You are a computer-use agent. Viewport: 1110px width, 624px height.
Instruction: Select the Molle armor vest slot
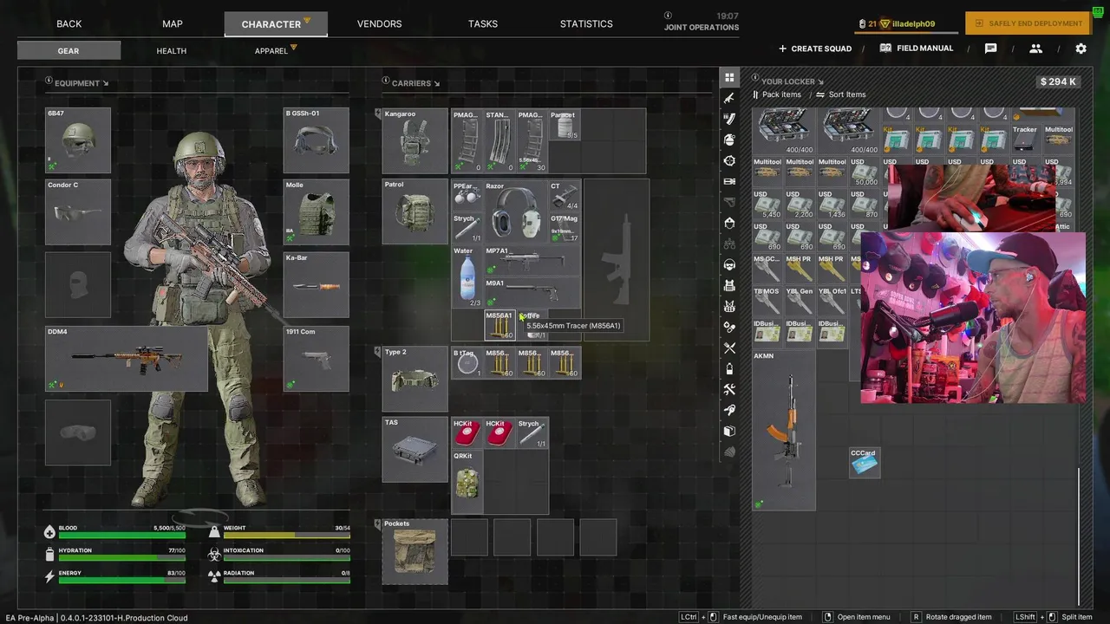tap(317, 212)
